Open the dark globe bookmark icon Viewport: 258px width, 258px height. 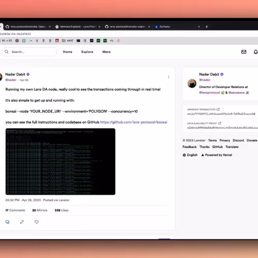coord(17,41)
